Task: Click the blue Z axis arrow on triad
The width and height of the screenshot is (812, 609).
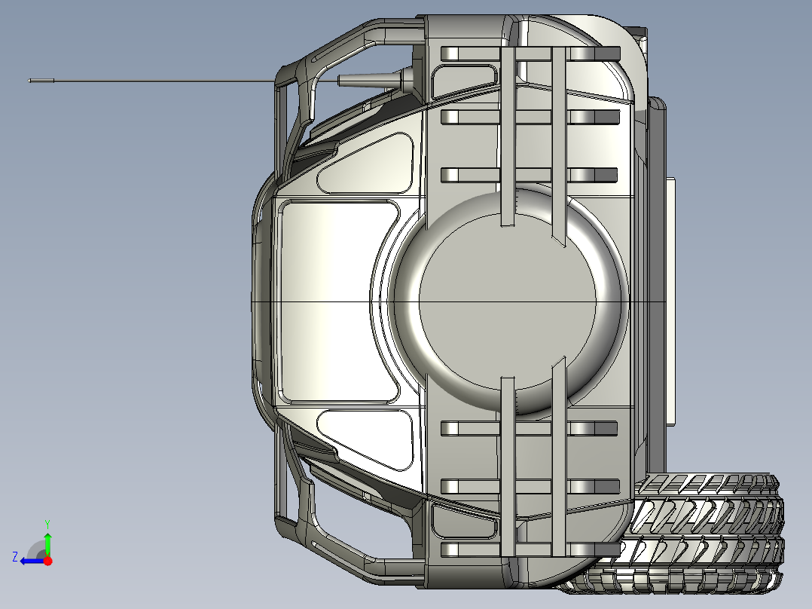Action: (31, 562)
